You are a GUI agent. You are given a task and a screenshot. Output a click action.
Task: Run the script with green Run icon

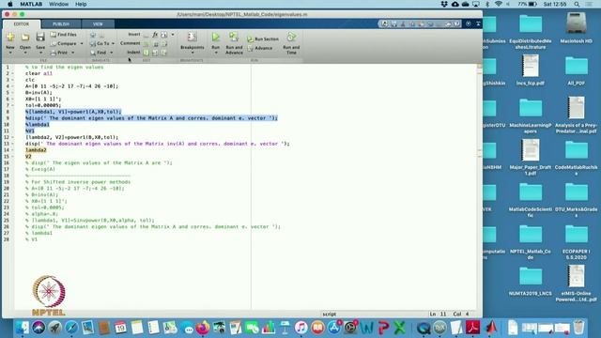[216, 37]
